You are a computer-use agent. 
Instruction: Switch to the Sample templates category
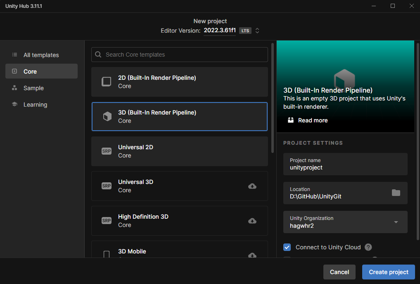tap(41, 88)
